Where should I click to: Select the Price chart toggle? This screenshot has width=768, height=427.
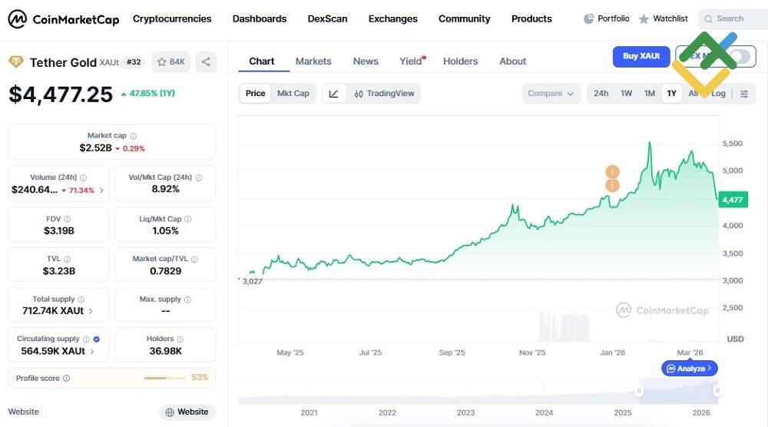coord(255,94)
